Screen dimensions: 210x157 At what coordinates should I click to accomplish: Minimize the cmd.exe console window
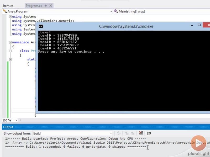(192, 25)
